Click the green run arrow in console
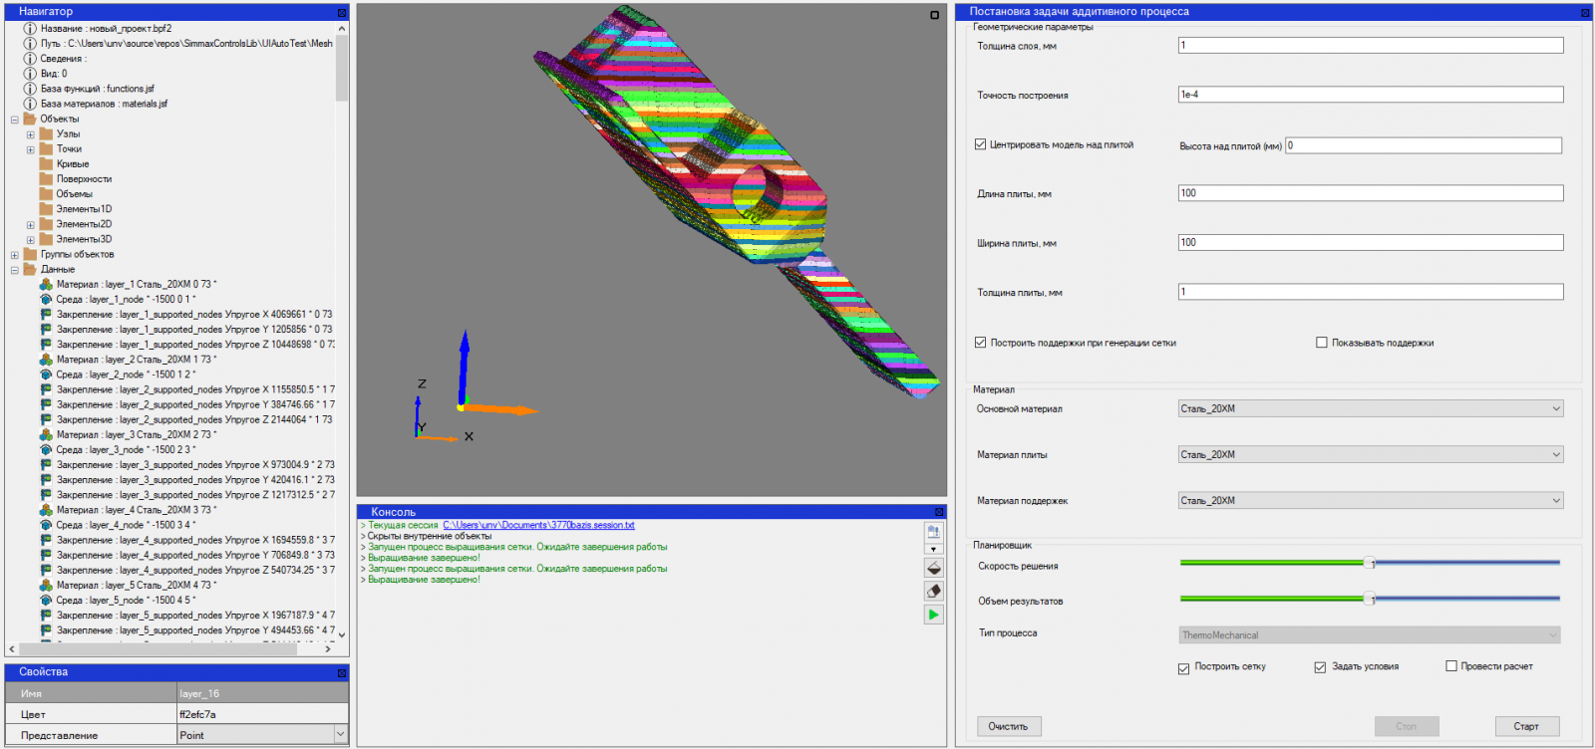Screen dimensions: 1595x749 click(933, 615)
